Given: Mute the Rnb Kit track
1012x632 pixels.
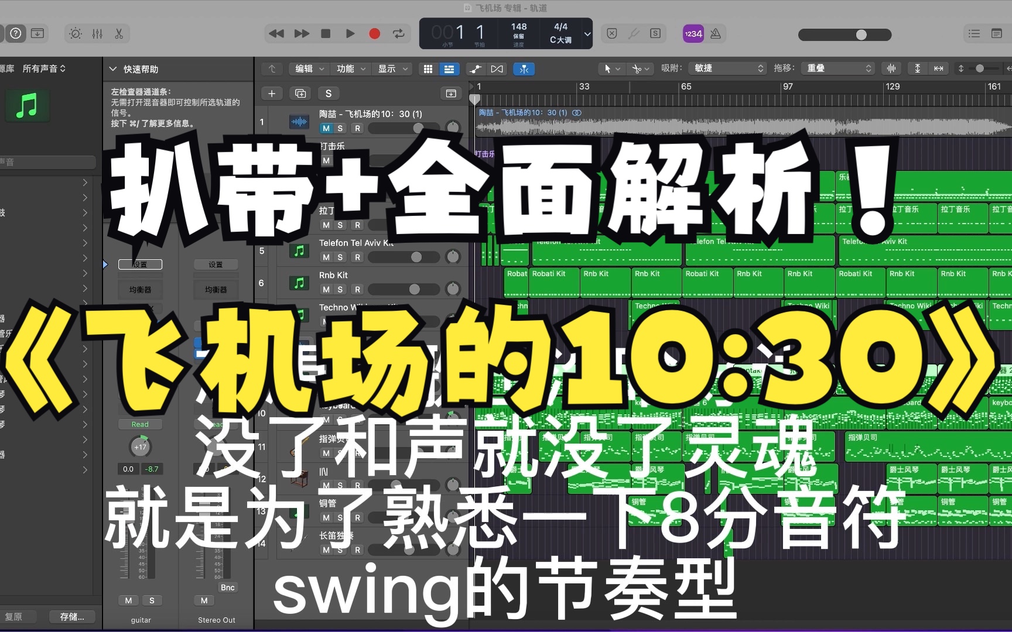Looking at the screenshot, I should [x=326, y=289].
